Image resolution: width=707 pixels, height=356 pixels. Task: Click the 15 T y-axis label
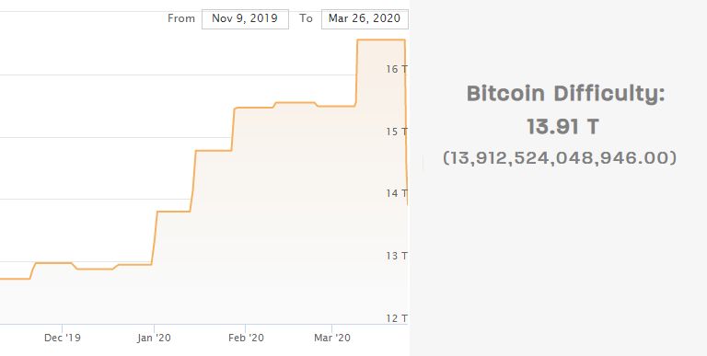[397, 132]
